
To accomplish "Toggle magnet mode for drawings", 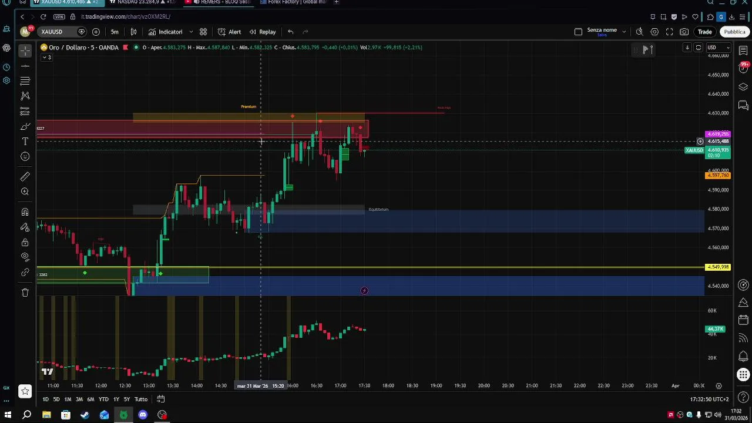I will pyautogui.click(x=25, y=212).
